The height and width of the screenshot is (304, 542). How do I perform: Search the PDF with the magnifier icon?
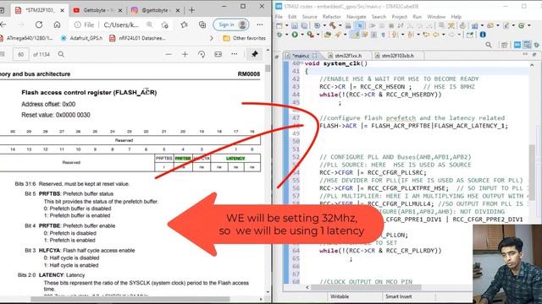pos(61,54)
